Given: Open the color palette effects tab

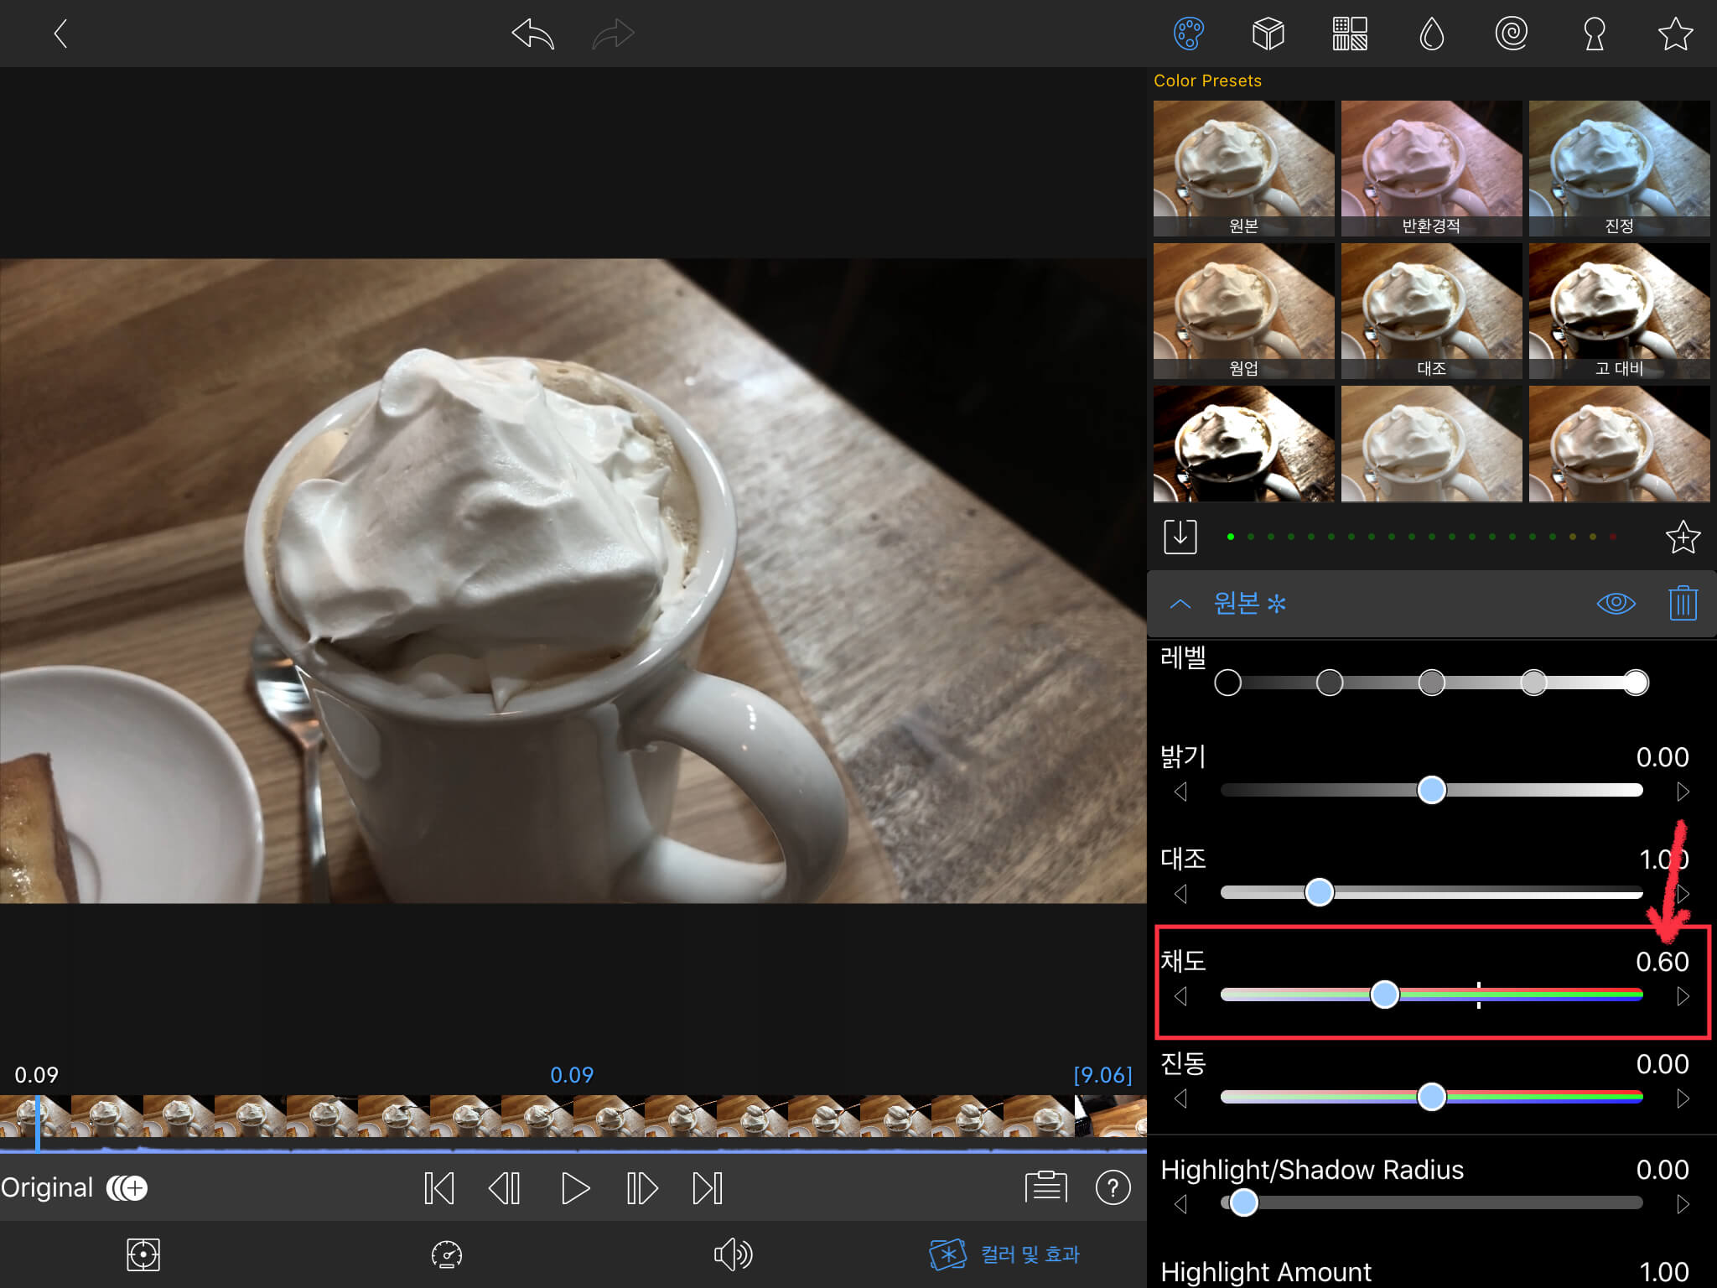Looking at the screenshot, I should click(1189, 34).
